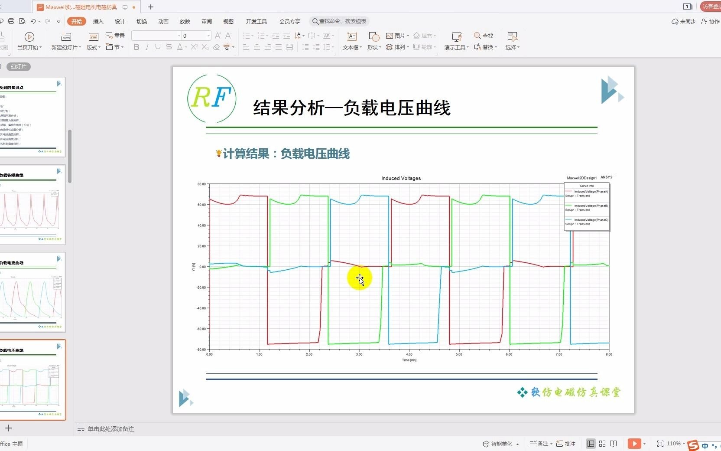Toggle underline formatting
The width and height of the screenshot is (721, 451).
click(158, 47)
